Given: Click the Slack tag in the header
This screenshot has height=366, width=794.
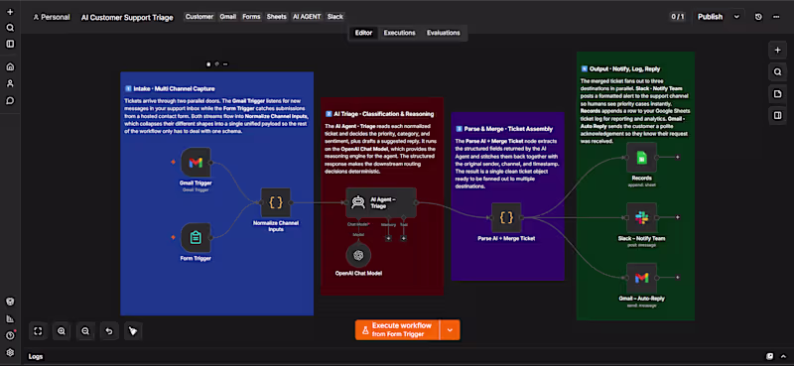Looking at the screenshot, I should click(x=335, y=17).
